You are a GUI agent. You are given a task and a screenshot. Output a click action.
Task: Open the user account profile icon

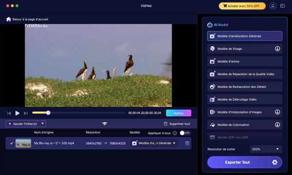click(x=273, y=6)
